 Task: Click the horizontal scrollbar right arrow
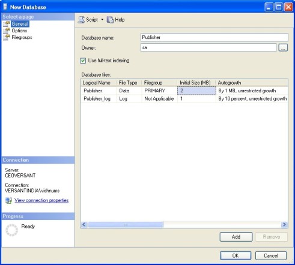point(284,224)
